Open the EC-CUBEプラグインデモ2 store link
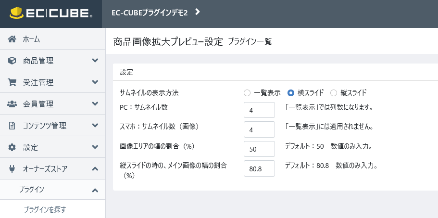 coord(150,13)
